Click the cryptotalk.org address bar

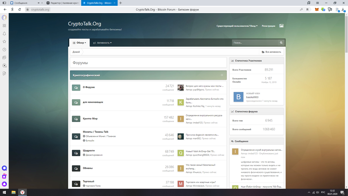[x=40, y=9]
